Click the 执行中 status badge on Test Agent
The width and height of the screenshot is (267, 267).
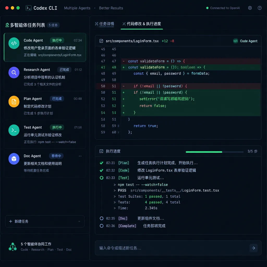point(57,127)
